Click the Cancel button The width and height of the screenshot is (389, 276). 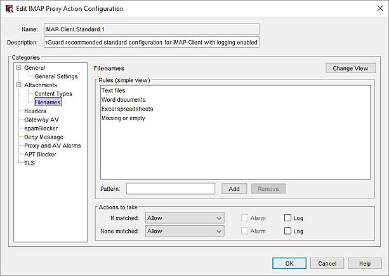pyautogui.click(x=327, y=263)
